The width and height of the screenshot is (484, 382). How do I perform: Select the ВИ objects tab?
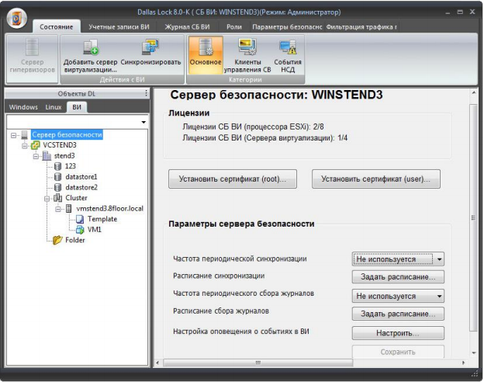click(77, 107)
